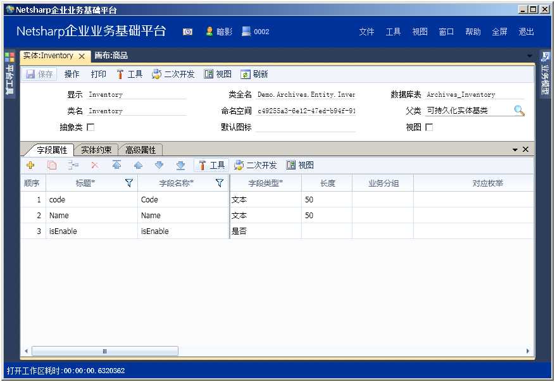The width and height of the screenshot is (555, 382).
Task: Move field to bottom icon
Action: coord(181,165)
